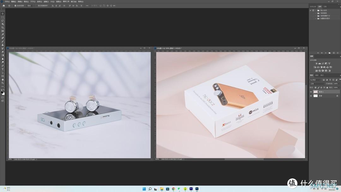Image resolution: width=341 pixels, height=192 pixels.
Task: Select the Pen tool
Action: pos(3,66)
